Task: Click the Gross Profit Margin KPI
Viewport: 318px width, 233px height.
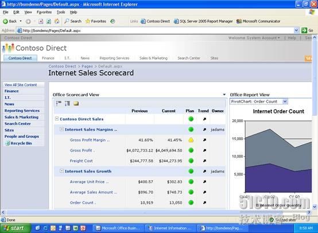Action: click(x=90, y=140)
